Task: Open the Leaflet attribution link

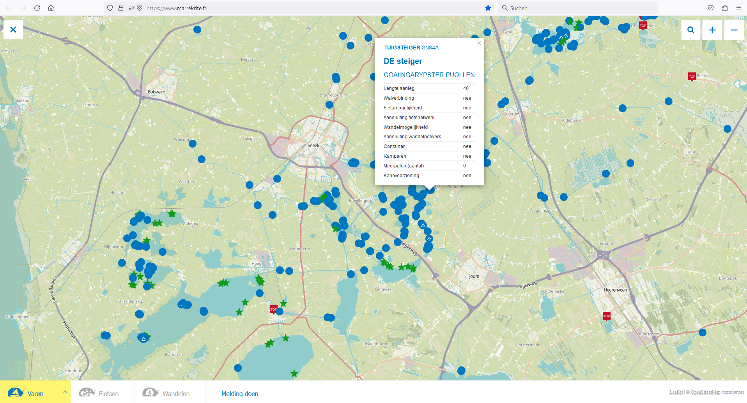Action: pos(676,392)
